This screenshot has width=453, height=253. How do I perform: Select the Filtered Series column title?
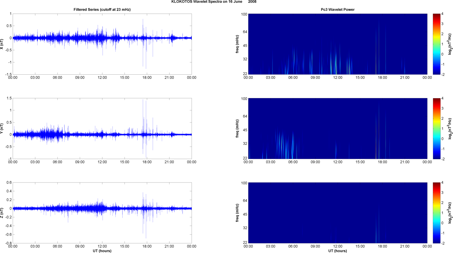[x=102, y=10]
